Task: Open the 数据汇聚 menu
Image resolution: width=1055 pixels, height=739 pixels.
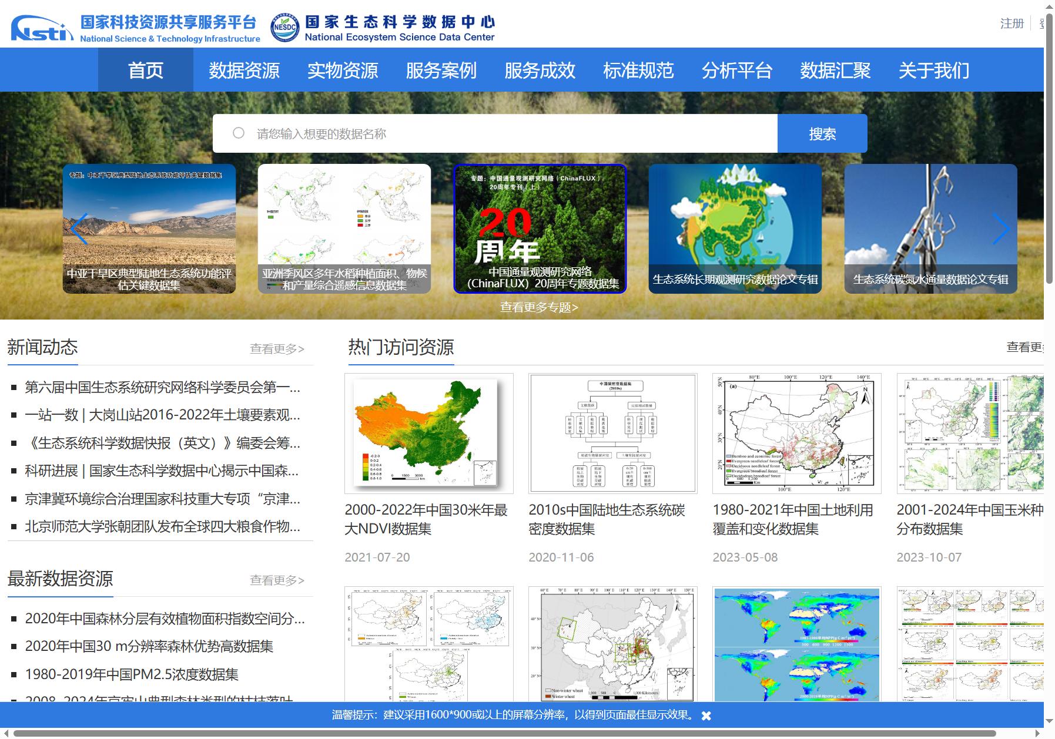Action: pos(835,70)
